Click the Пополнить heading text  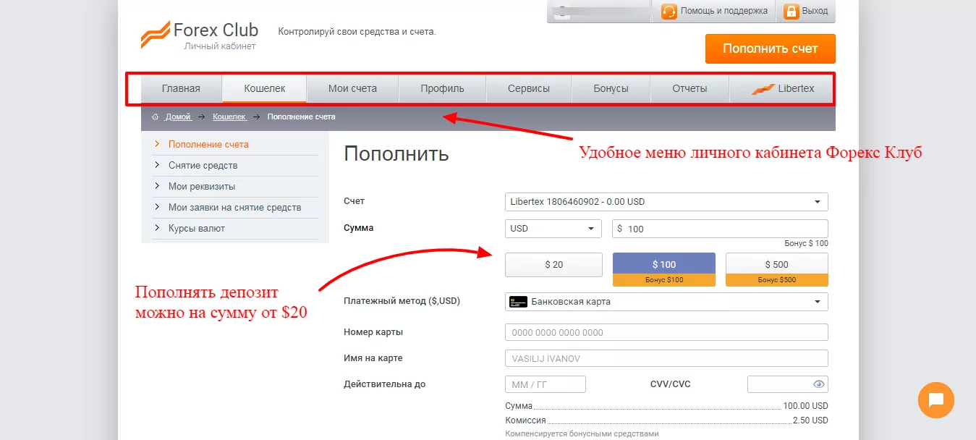click(396, 154)
